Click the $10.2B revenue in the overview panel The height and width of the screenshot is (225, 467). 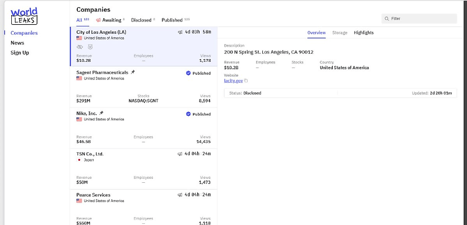232,67
